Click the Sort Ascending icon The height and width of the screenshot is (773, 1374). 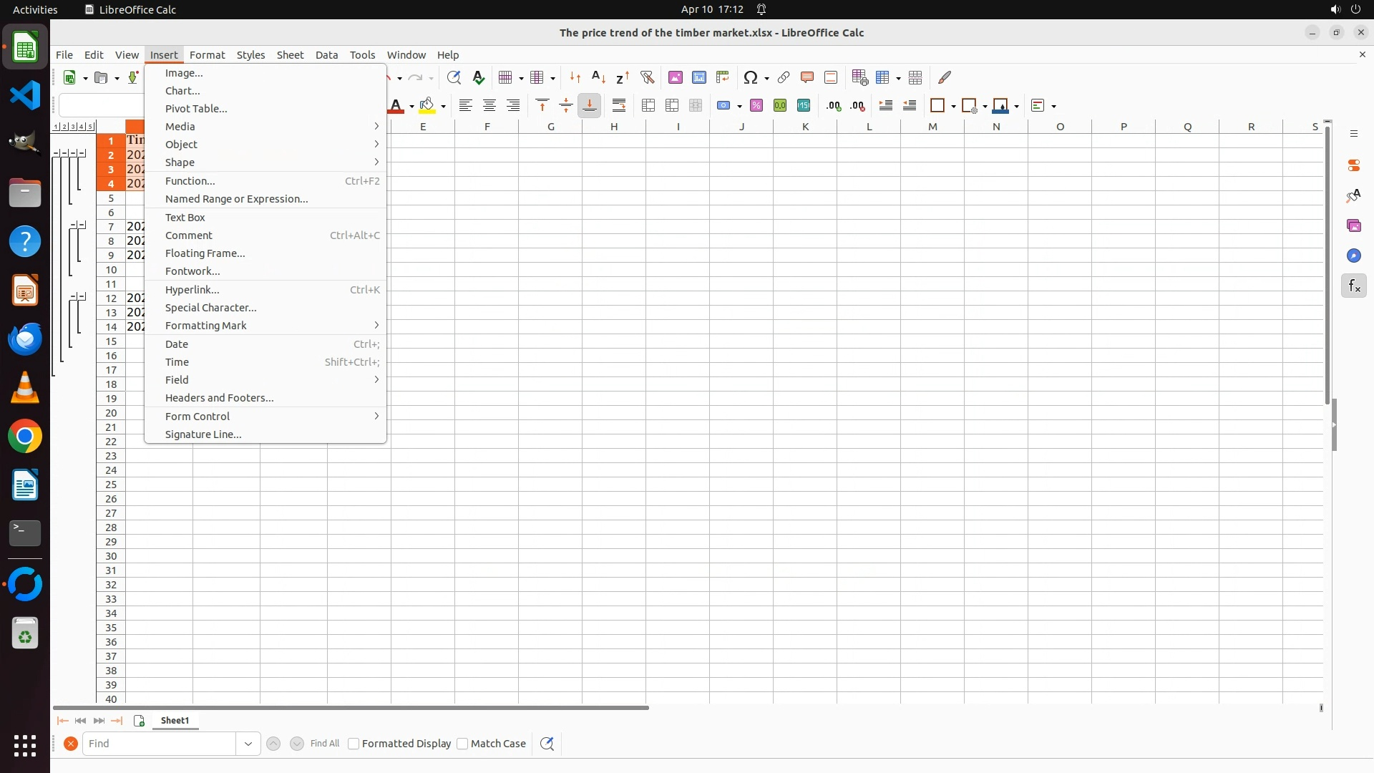point(599,77)
